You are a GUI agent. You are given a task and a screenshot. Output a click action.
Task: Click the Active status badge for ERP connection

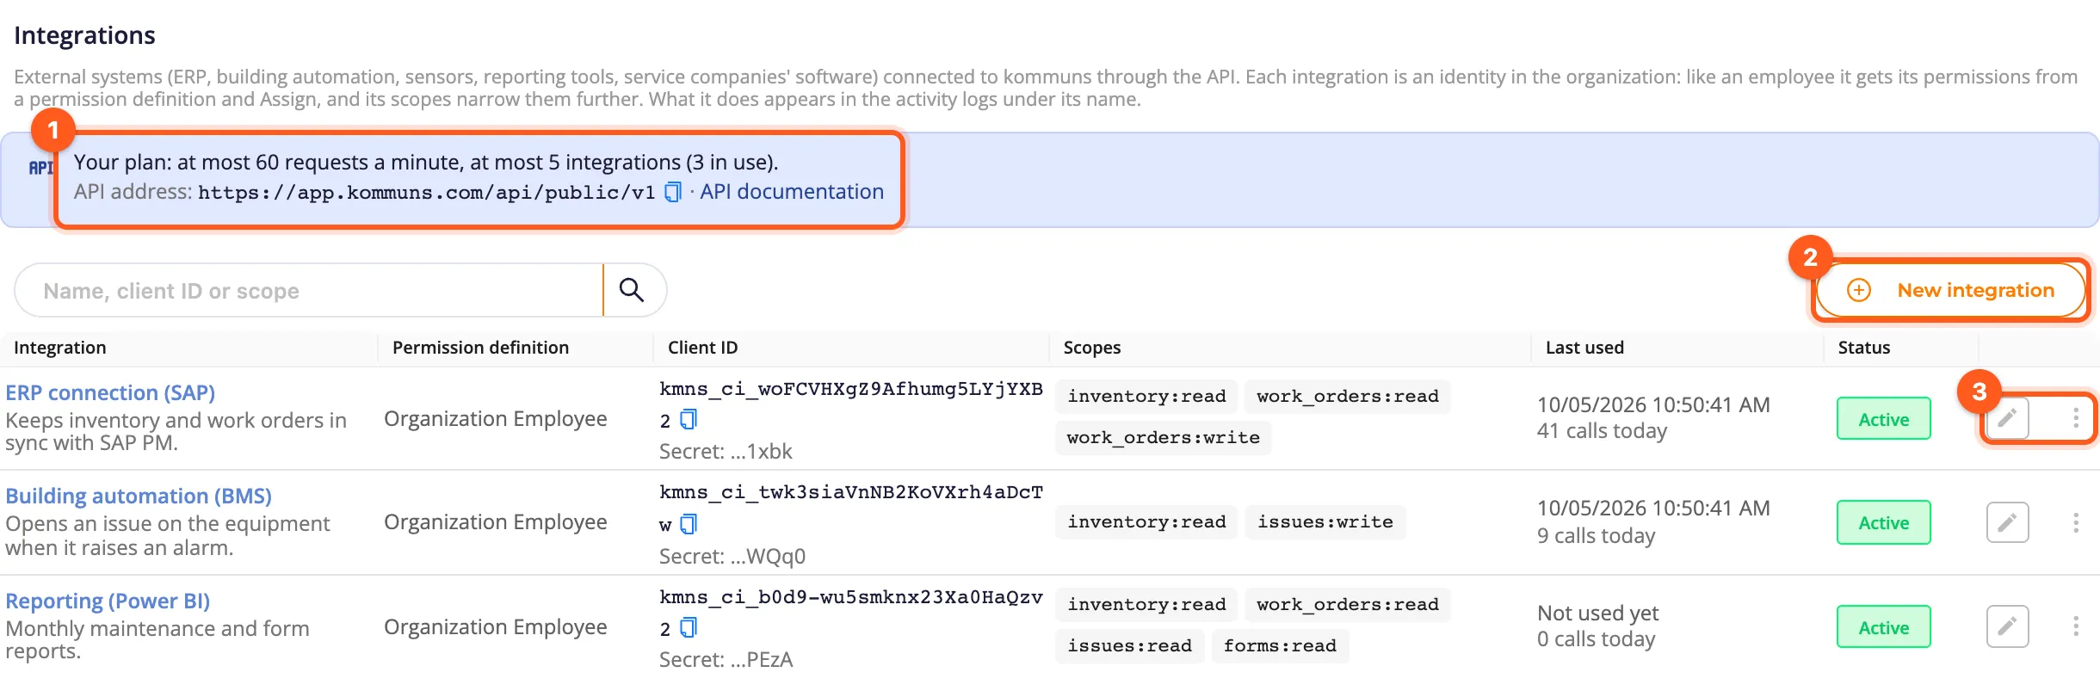[x=1883, y=419]
